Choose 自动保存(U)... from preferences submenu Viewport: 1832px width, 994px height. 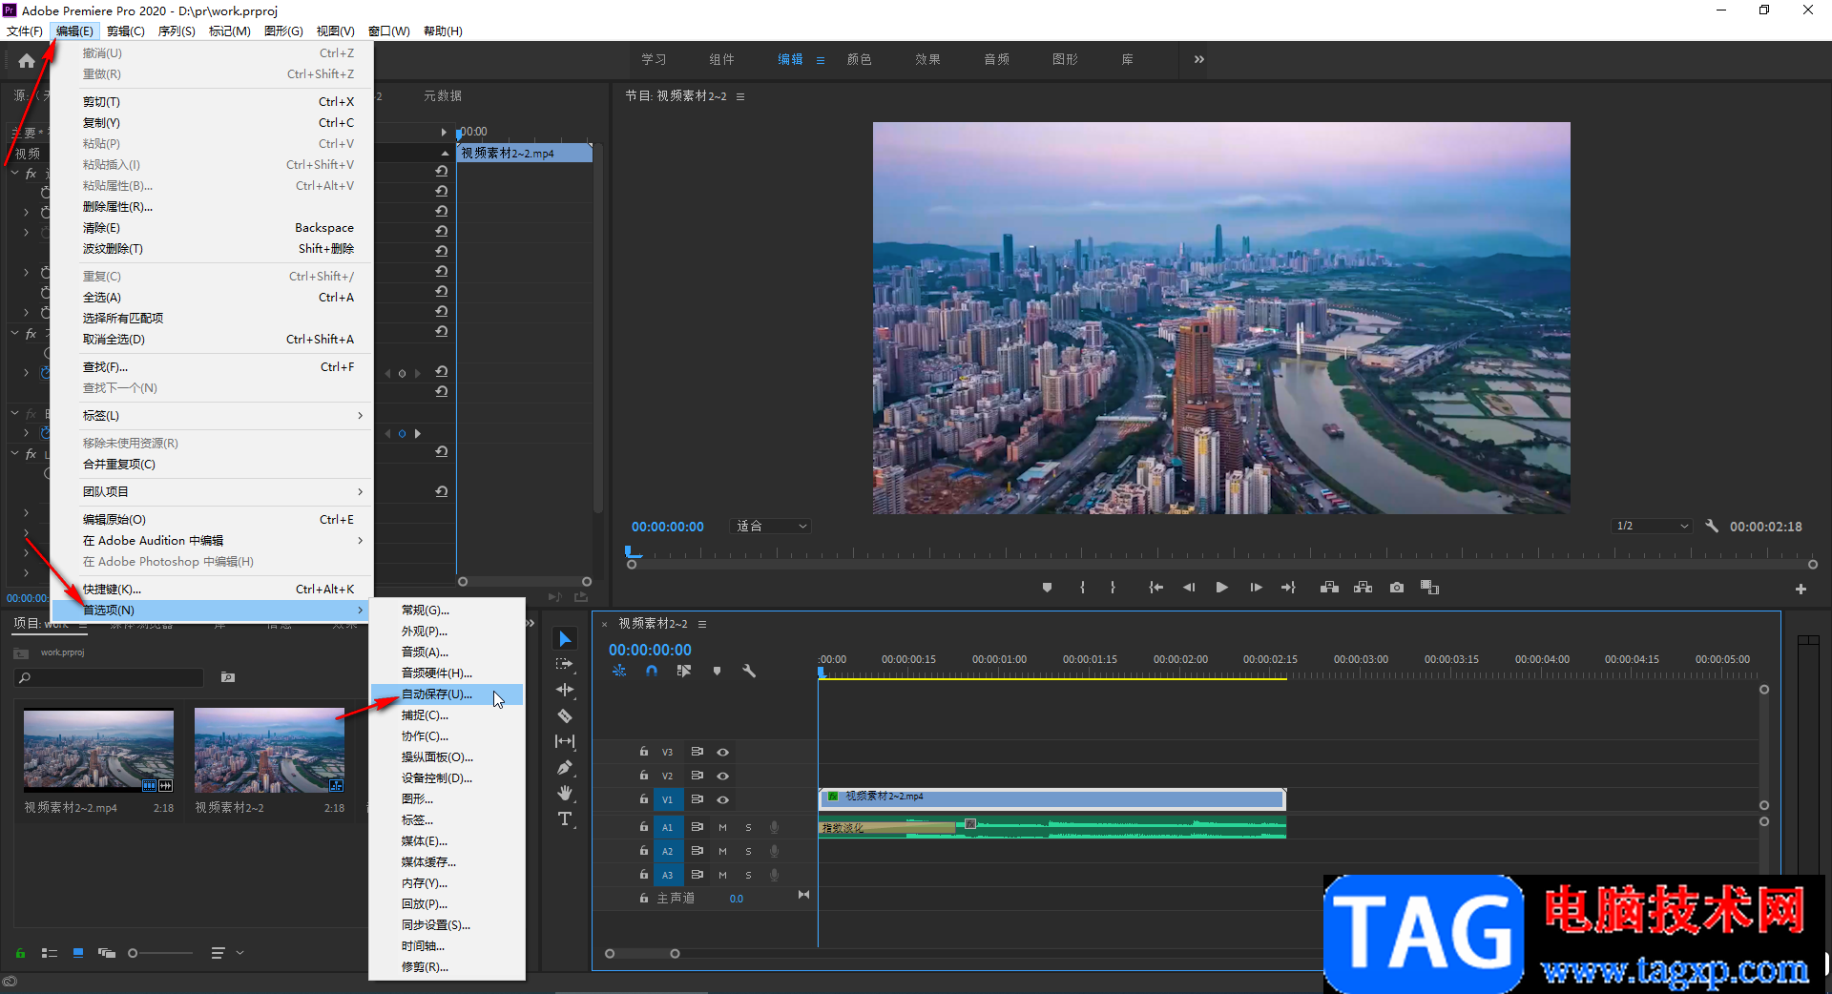click(x=437, y=694)
